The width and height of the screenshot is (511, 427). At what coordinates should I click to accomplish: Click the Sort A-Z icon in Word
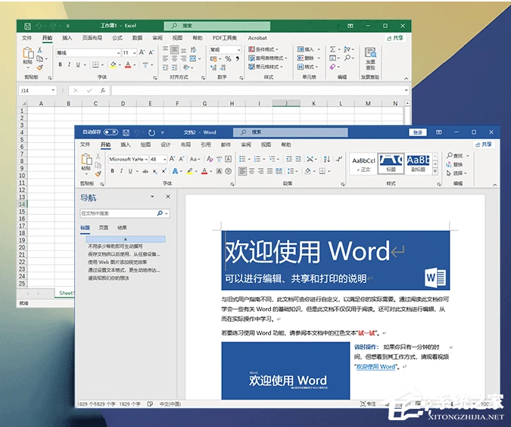[x=326, y=159]
